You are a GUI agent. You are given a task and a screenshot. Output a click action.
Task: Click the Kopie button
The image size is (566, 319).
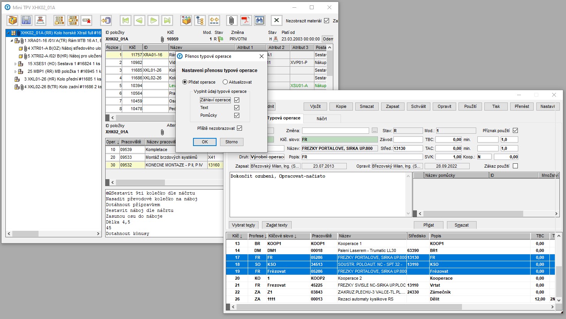pyautogui.click(x=341, y=106)
